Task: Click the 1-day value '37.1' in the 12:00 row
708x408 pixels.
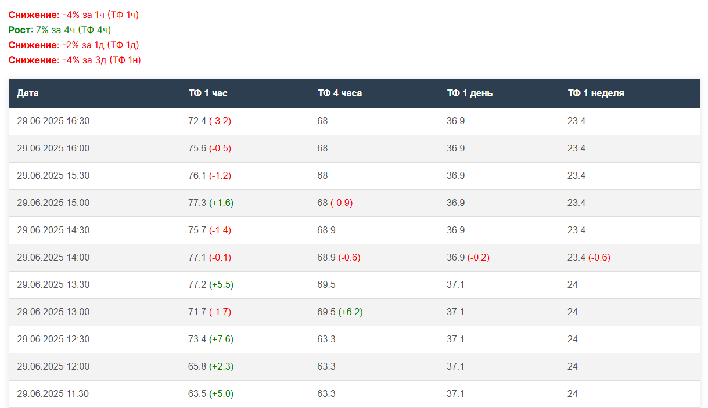Action: pyautogui.click(x=455, y=366)
